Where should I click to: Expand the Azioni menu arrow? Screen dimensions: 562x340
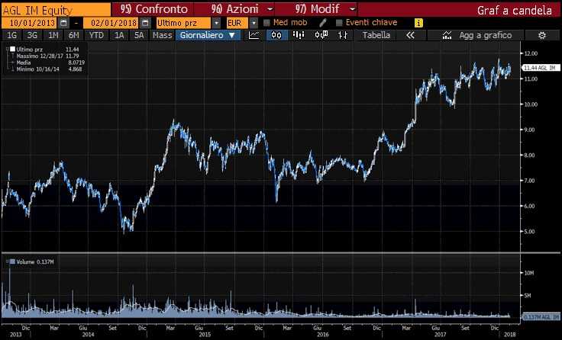tap(270, 9)
